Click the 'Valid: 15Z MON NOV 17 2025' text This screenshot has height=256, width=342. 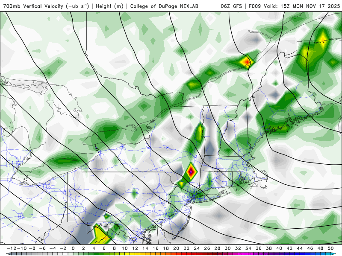pos(302,6)
